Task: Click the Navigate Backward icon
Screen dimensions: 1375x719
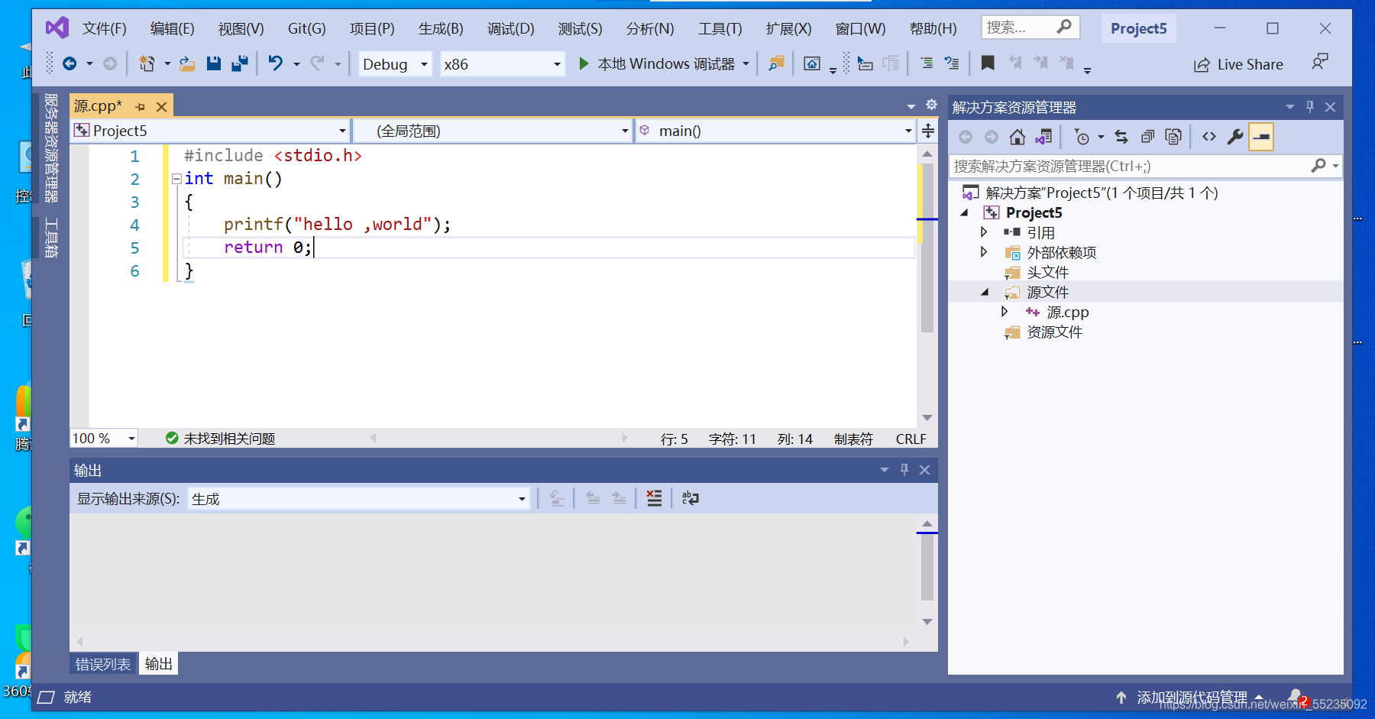Action: point(70,63)
